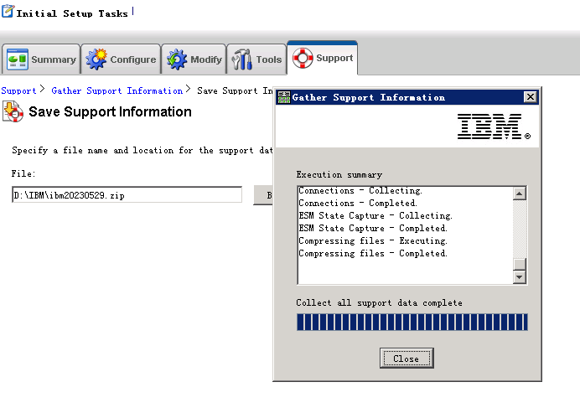Click the 'File:' label
The image size is (580, 413).
[23, 173]
